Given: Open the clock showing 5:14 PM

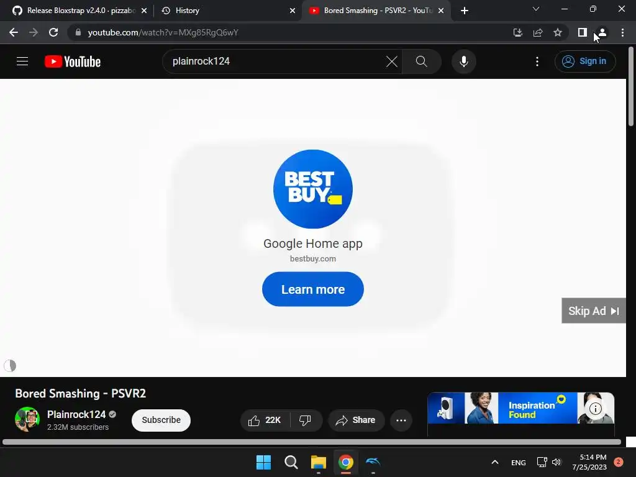Looking at the screenshot, I should click(589, 462).
